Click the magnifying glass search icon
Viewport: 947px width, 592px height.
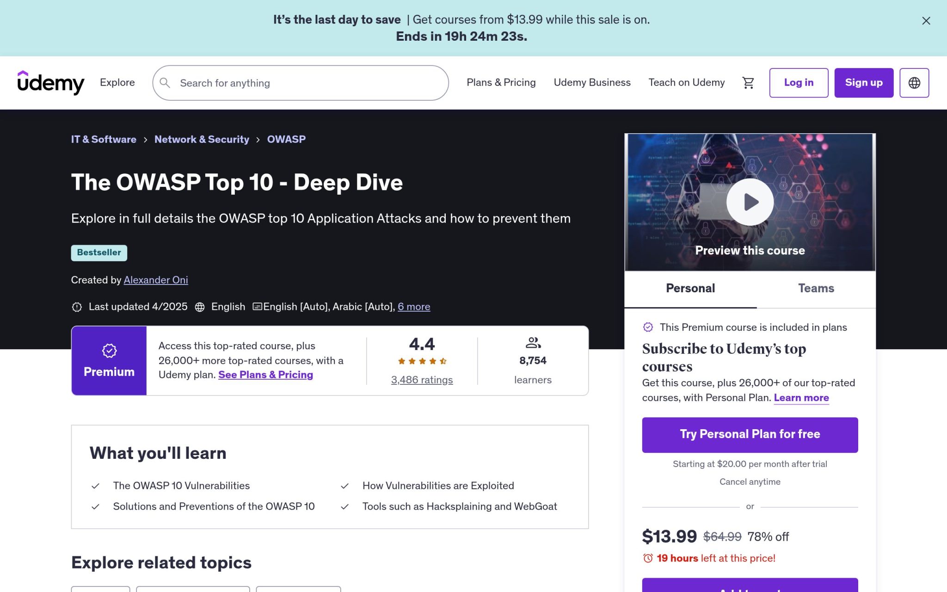165,83
